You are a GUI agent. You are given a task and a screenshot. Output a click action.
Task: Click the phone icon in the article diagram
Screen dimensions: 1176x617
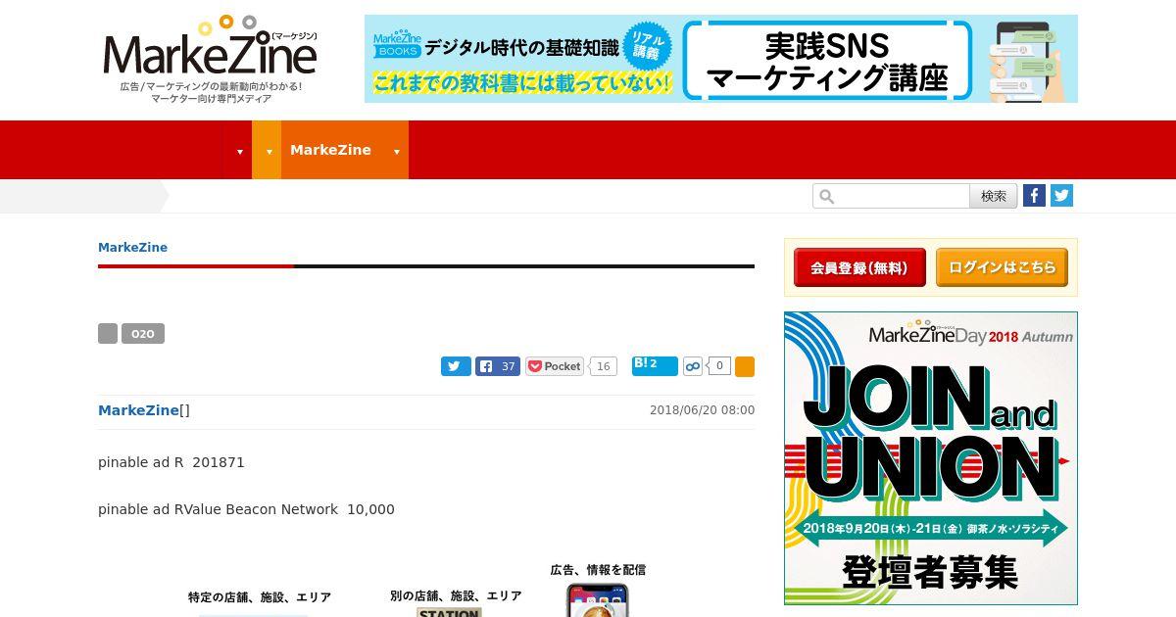tap(597, 599)
